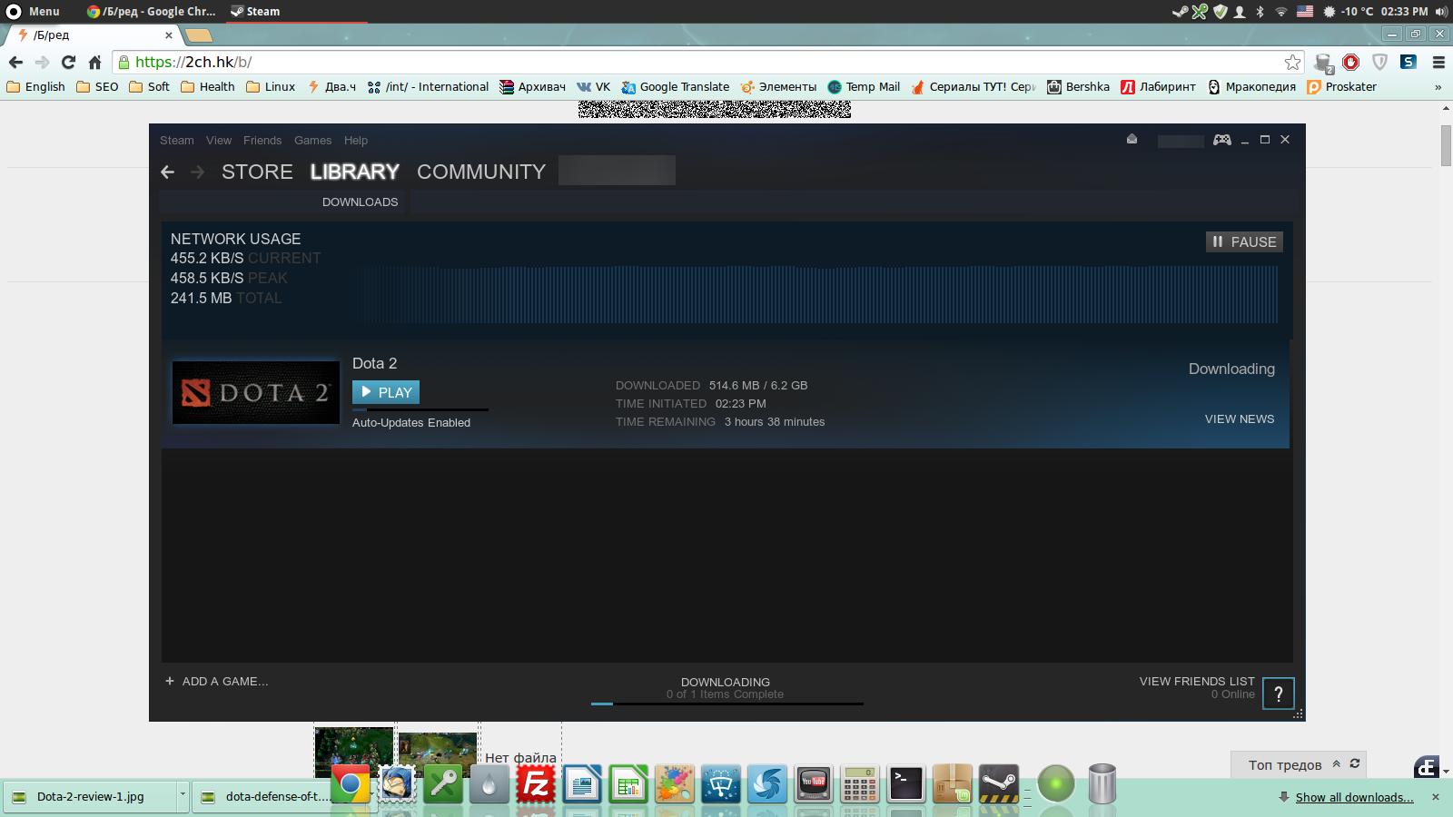Open the YouTube app in the dock
The width and height of the screenshot is (1453, 817).
[814, 783]
